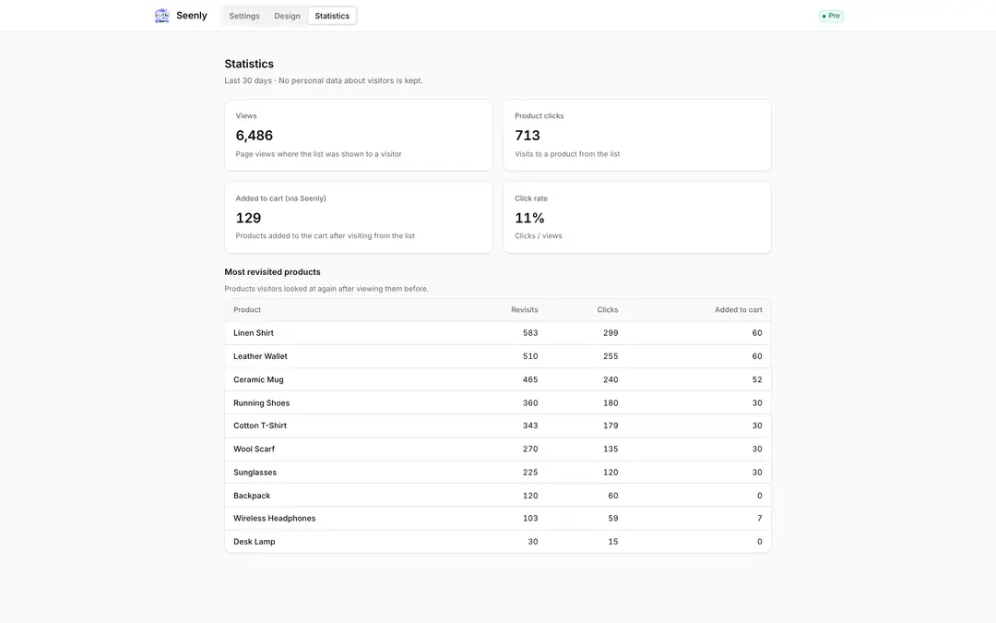Click clicks value 240 for Ceramic Mug
The height and width of the screenshot is (623, 996).
611,379
